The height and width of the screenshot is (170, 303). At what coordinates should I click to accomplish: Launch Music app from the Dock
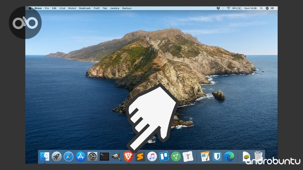(152, 156)
